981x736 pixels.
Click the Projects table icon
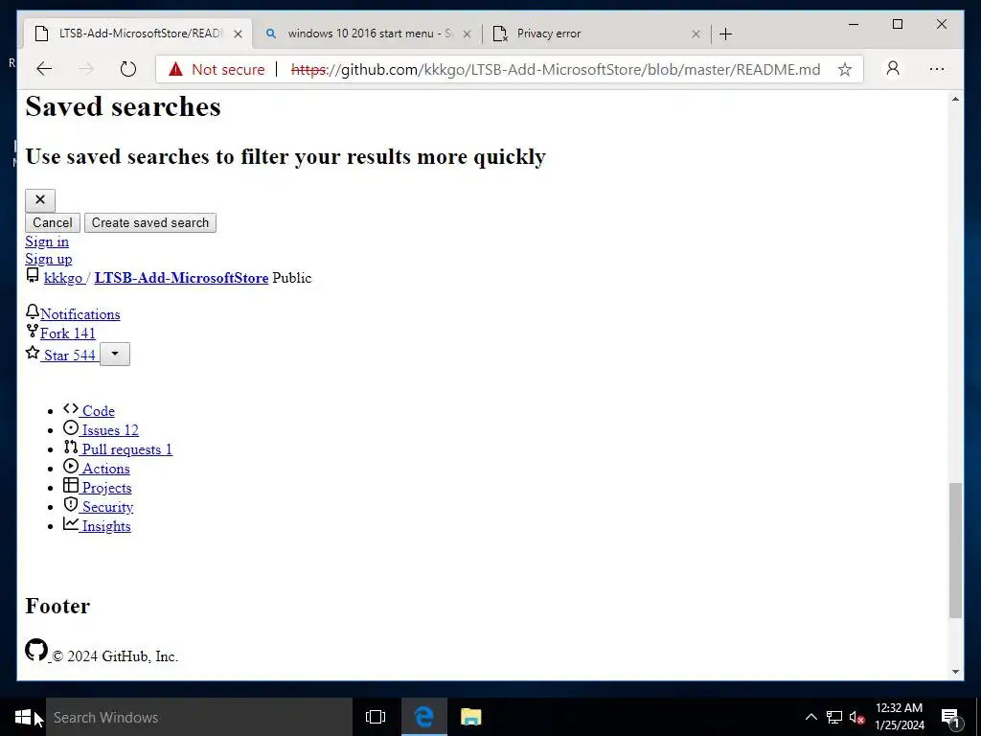click(x=71, y=486)
